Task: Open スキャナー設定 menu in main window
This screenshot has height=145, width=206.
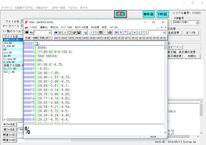Action: pyautogui.click(x=58, y=8)
